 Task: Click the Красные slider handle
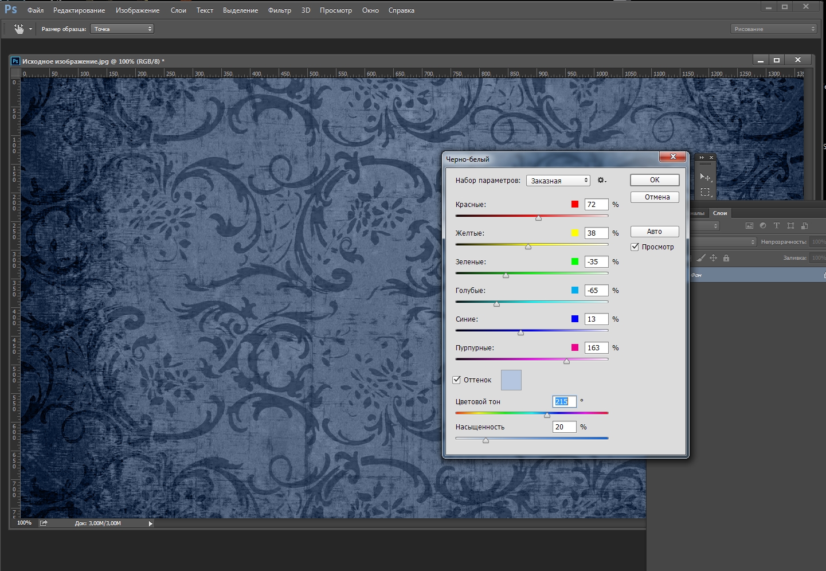(x=538, y=218)
